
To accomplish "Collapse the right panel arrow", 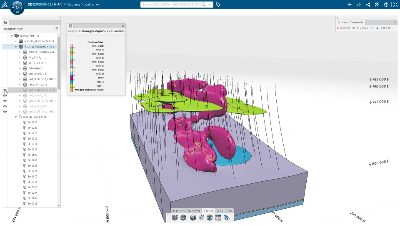I will (337, 18).
